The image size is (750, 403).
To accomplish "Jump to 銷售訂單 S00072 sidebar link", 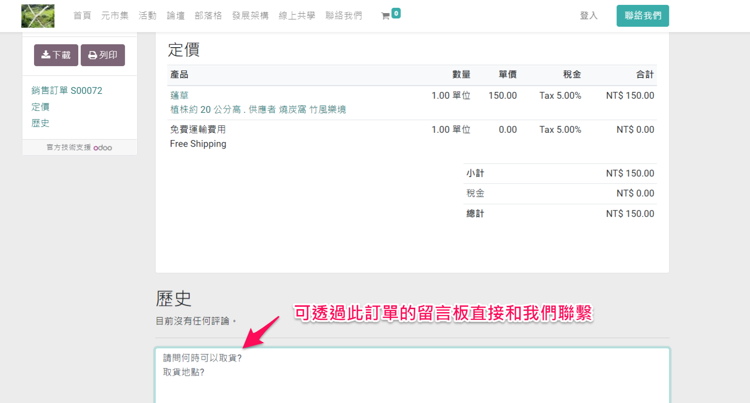I will click(x=67, y=90).
